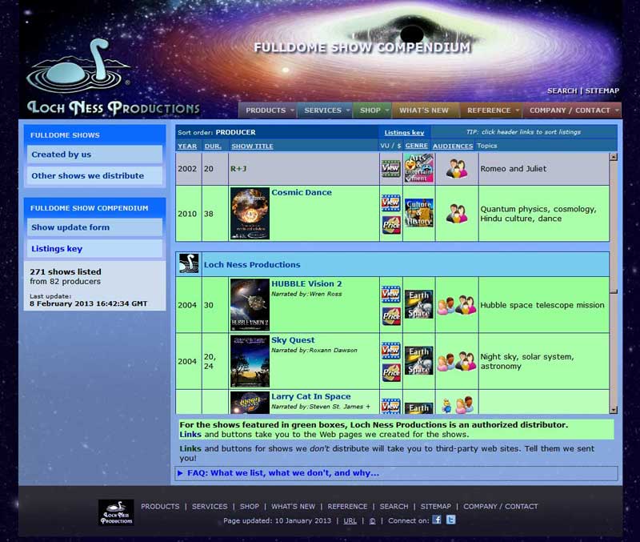
Task: Click the audience icon in Cosmic Dance row
Action: pyautogui.click(x=456, y=214)
